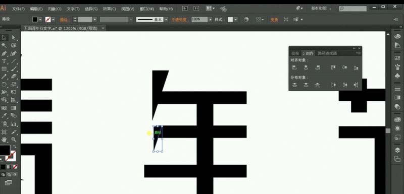404x194 pixels.
Task: Select the Line Segment tool
Action: pos(14,61)
